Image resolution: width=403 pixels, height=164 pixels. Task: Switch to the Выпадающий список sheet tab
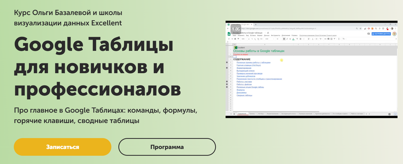click(289, 114)
